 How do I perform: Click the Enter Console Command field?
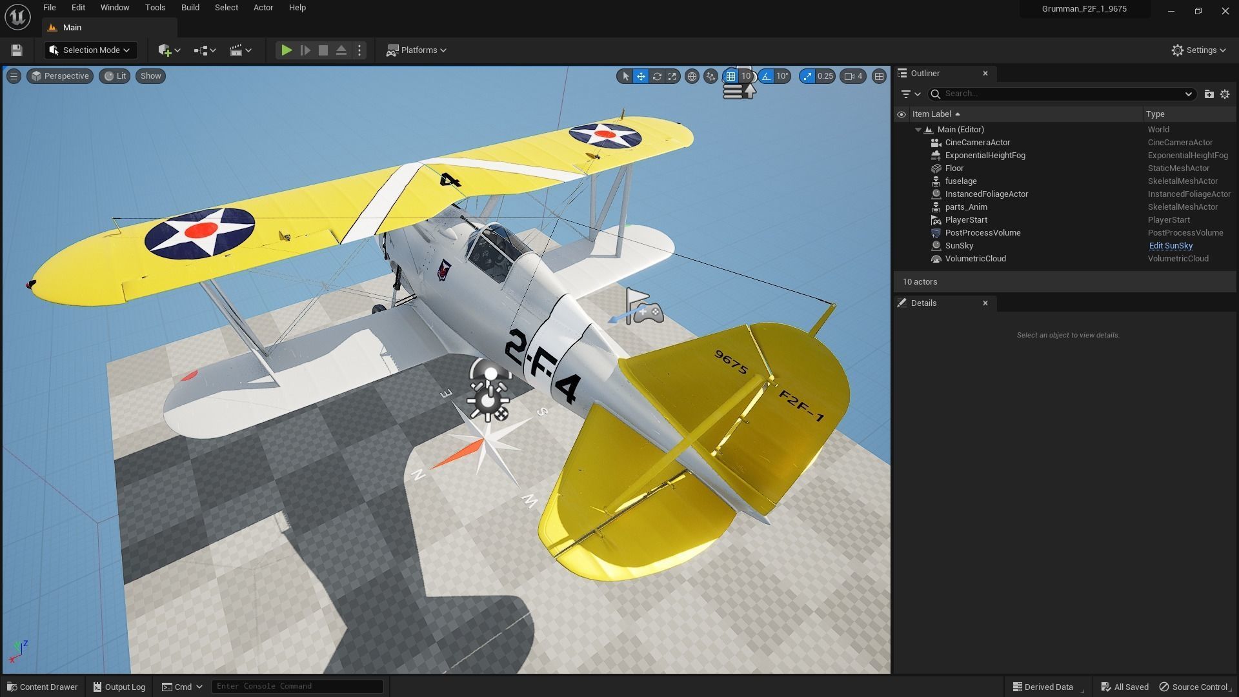coord(297,686)
